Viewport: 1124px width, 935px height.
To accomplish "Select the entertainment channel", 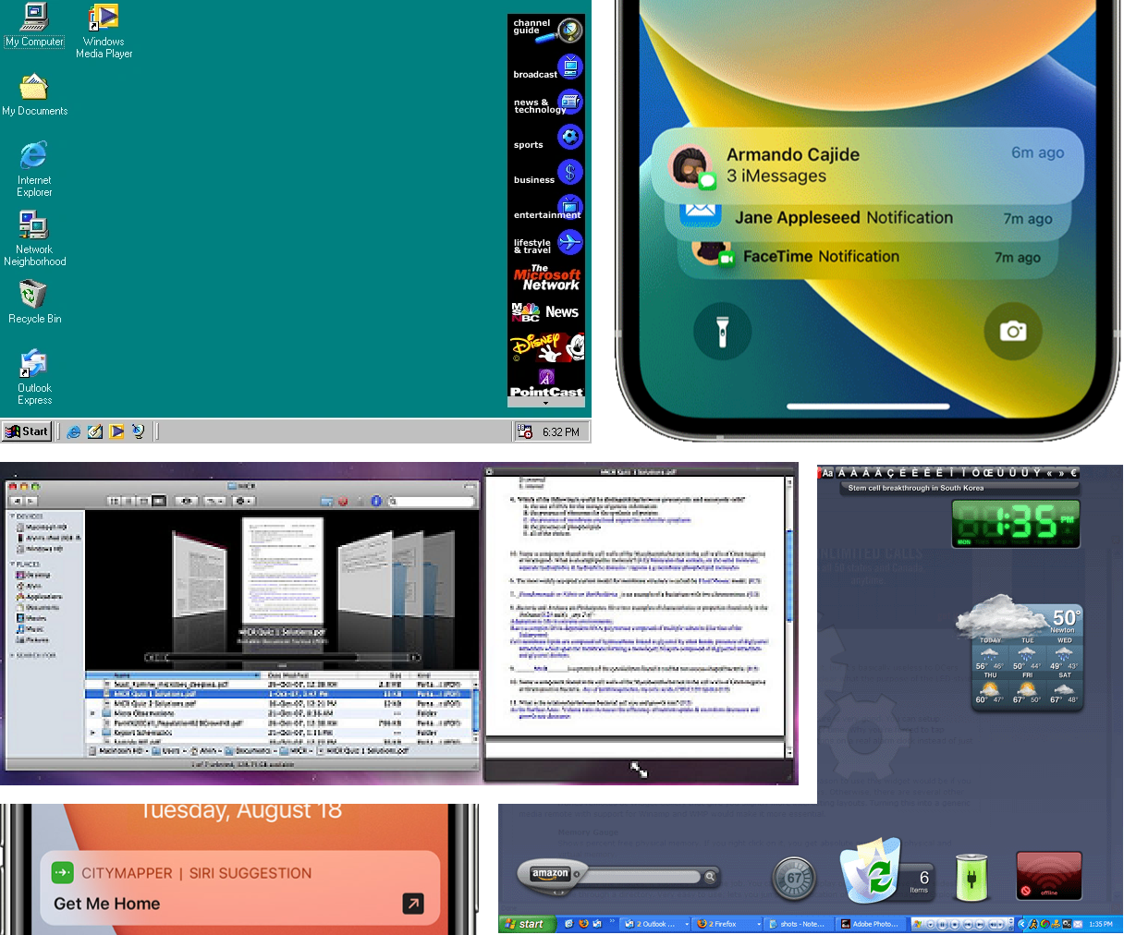I will [547, 208].
